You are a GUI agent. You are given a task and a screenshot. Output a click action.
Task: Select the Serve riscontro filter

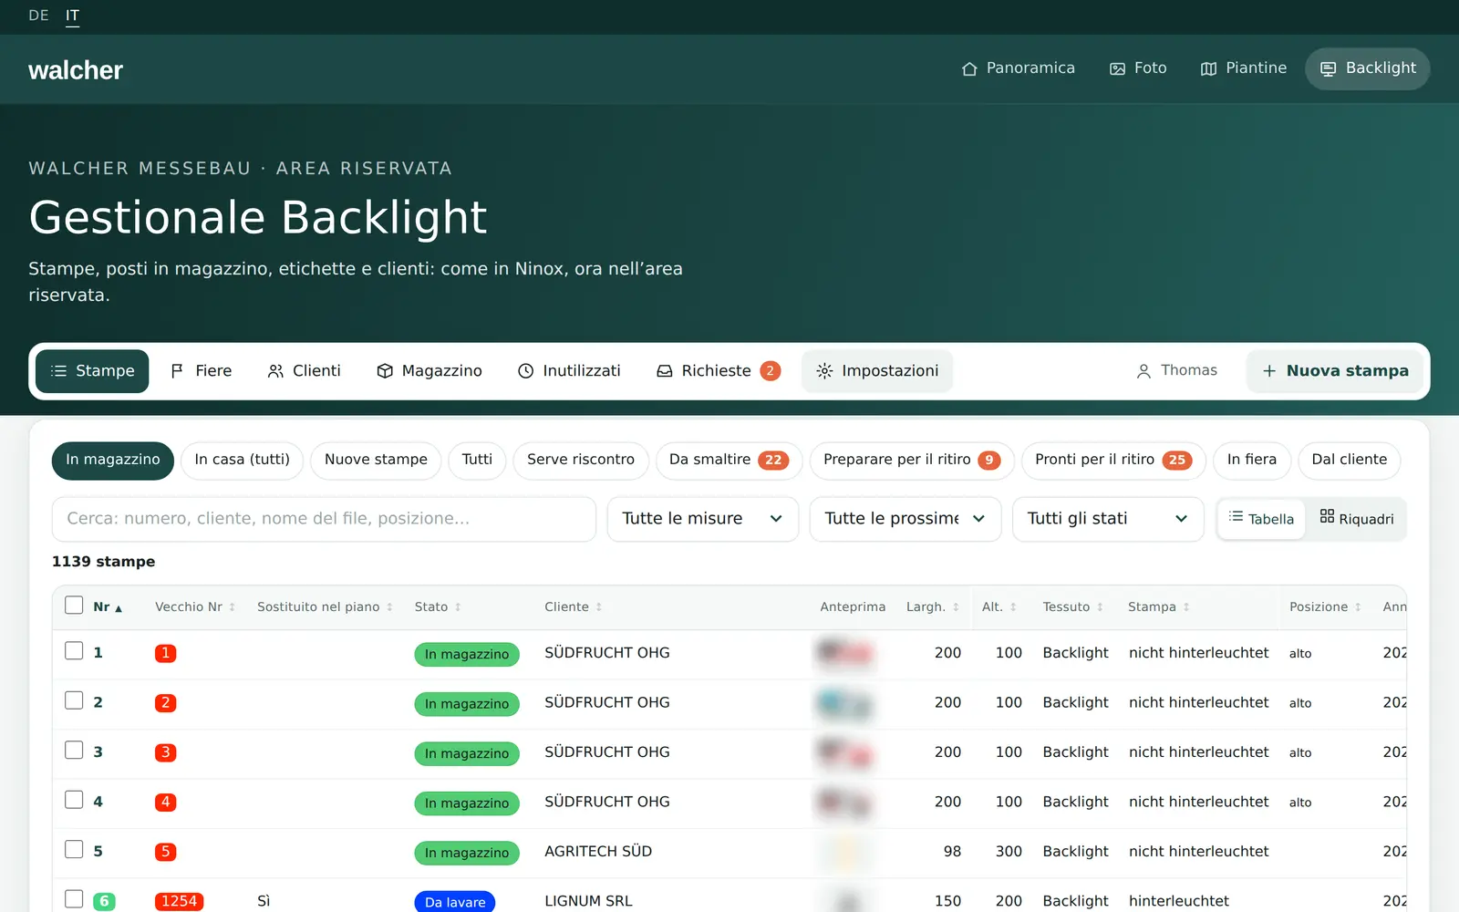coord(581,461)
